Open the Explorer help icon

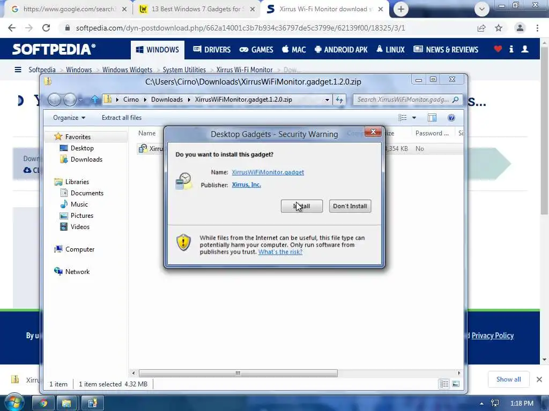[x=451, y=117]
